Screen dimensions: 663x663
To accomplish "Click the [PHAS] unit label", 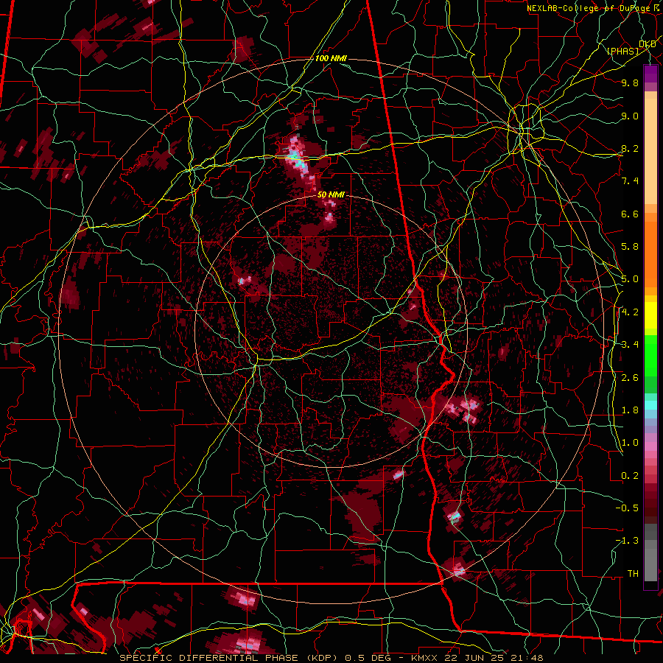I will [x=622, y=52].
